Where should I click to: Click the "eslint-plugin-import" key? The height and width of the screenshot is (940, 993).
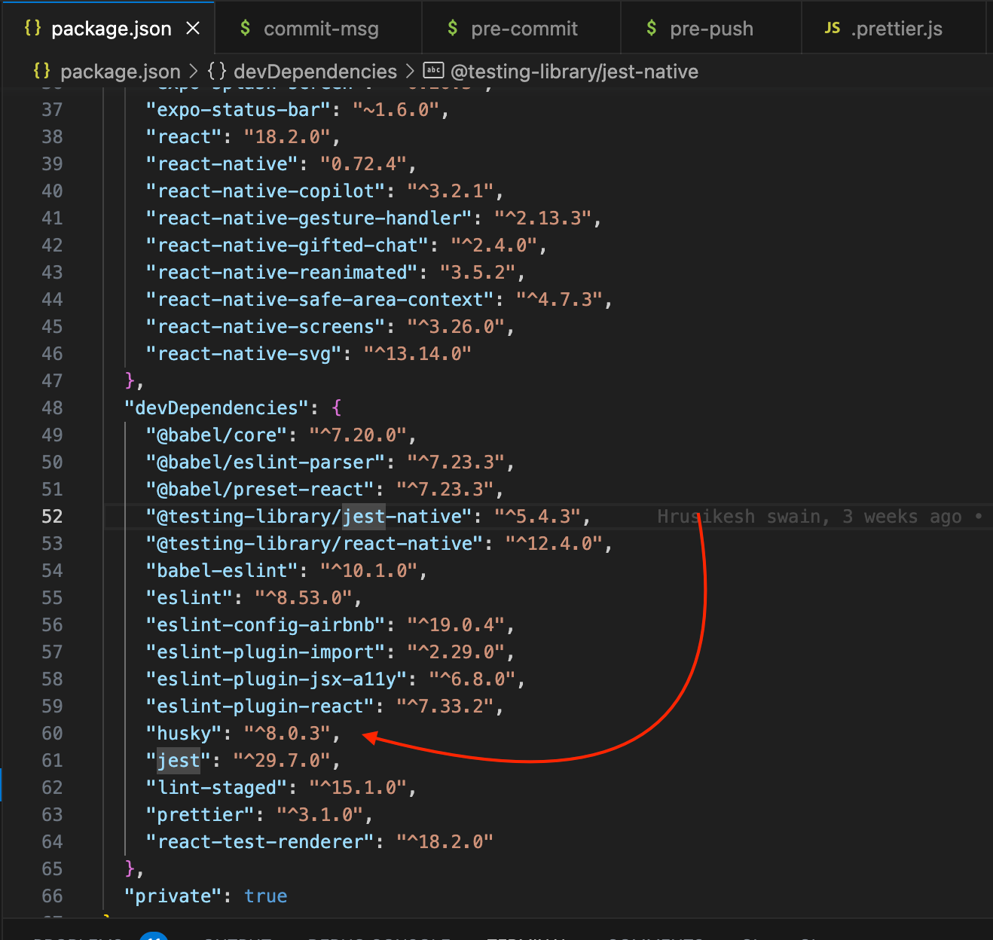[265, 652]
